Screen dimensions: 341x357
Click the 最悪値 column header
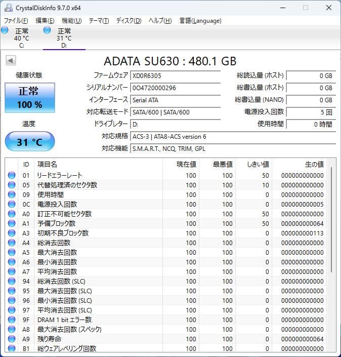pyautogui.click(x=217, y=164)
